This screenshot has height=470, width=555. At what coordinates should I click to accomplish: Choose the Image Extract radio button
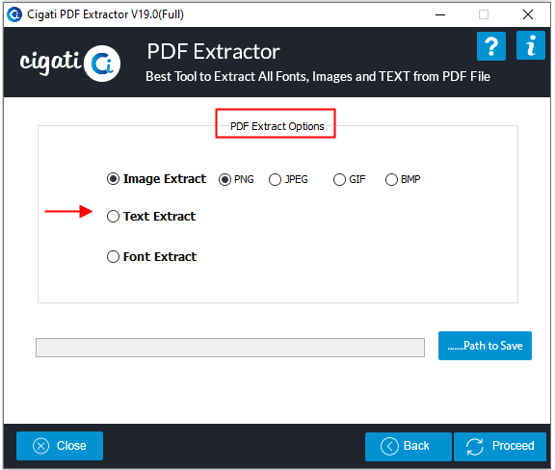pos(113,179)
